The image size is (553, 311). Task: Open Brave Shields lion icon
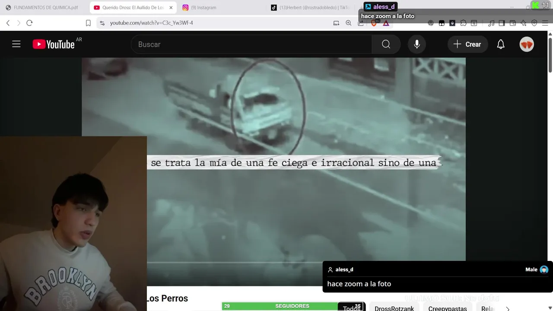tap(374, 23)
